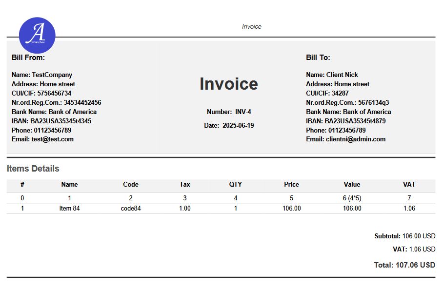Click the Item 84 name cell

(69, 208)
